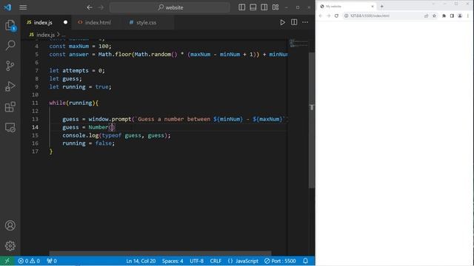Click 'window.prompt' on line 13
The width and height of the screenshot is (474, 266).
(x=110, y=119)
